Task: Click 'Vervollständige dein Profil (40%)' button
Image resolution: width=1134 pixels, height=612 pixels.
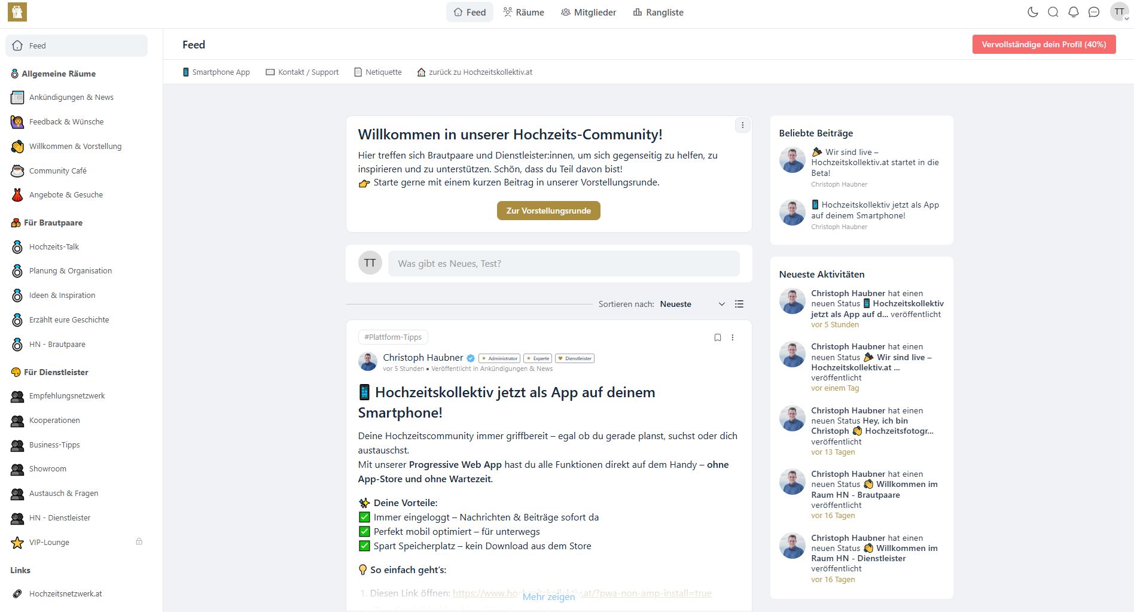Action: click(x=1043, y=44)
